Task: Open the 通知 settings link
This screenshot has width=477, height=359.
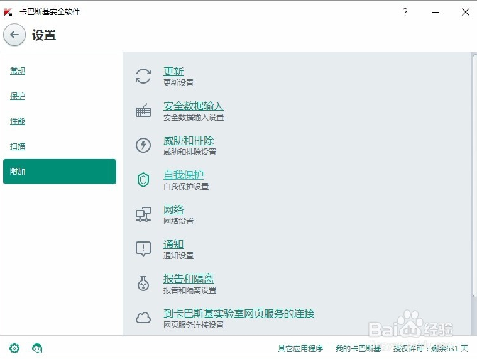Action: point(173,244)
